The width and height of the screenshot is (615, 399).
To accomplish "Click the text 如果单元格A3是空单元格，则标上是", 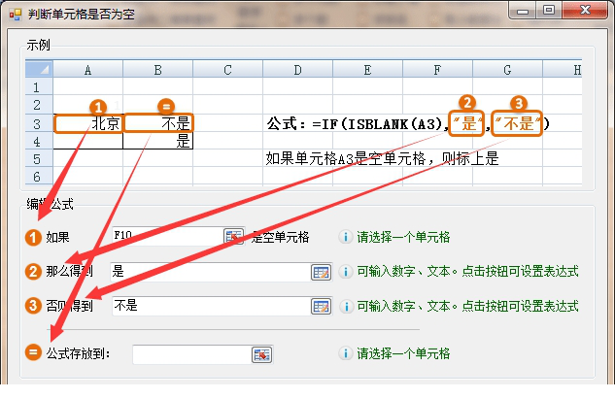I will (x=382, y=158).
